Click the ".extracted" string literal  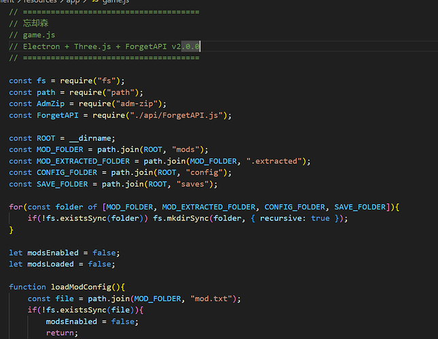tap(274, 161)
